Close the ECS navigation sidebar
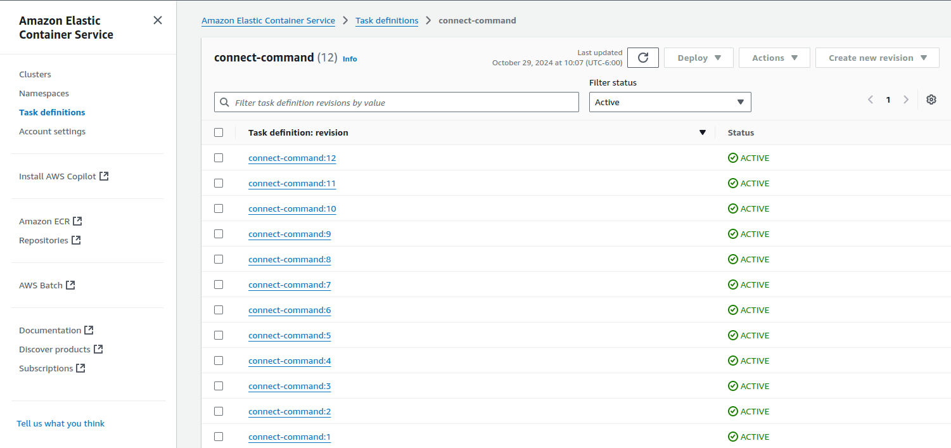The height and width of the screenshot is (448, 951). coord(158,20)
